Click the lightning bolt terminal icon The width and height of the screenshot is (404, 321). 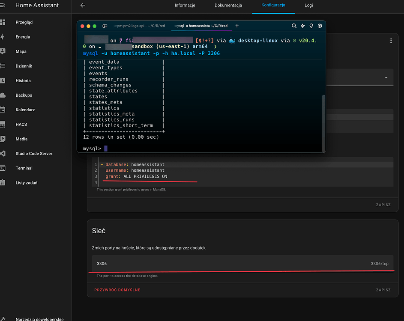[303, 26]
